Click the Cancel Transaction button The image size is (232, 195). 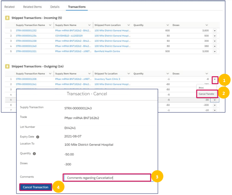(36, 187)
